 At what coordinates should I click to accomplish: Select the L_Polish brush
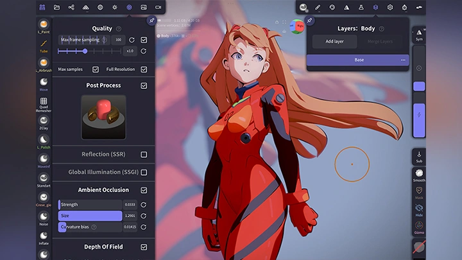tap(44, 142)
